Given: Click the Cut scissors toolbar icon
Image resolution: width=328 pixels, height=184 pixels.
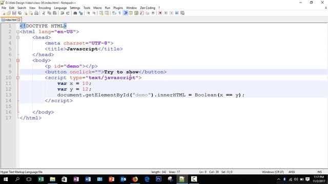Looking at the screenshot, I should click(44, 13).
